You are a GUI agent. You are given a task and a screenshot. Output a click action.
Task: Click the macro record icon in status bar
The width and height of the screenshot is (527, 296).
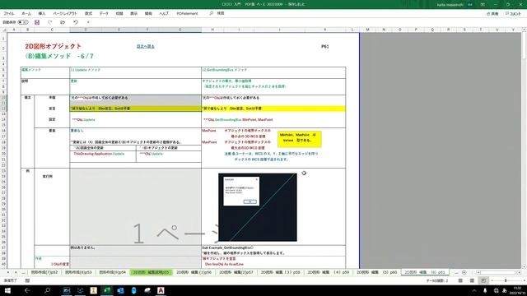tap(27, 280)
